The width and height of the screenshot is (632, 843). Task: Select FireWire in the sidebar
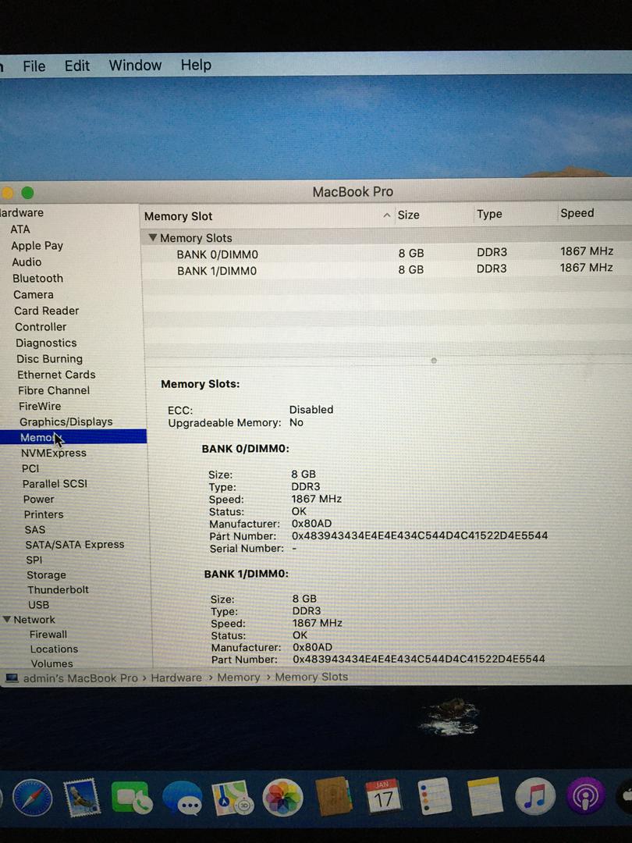point(40,406)
